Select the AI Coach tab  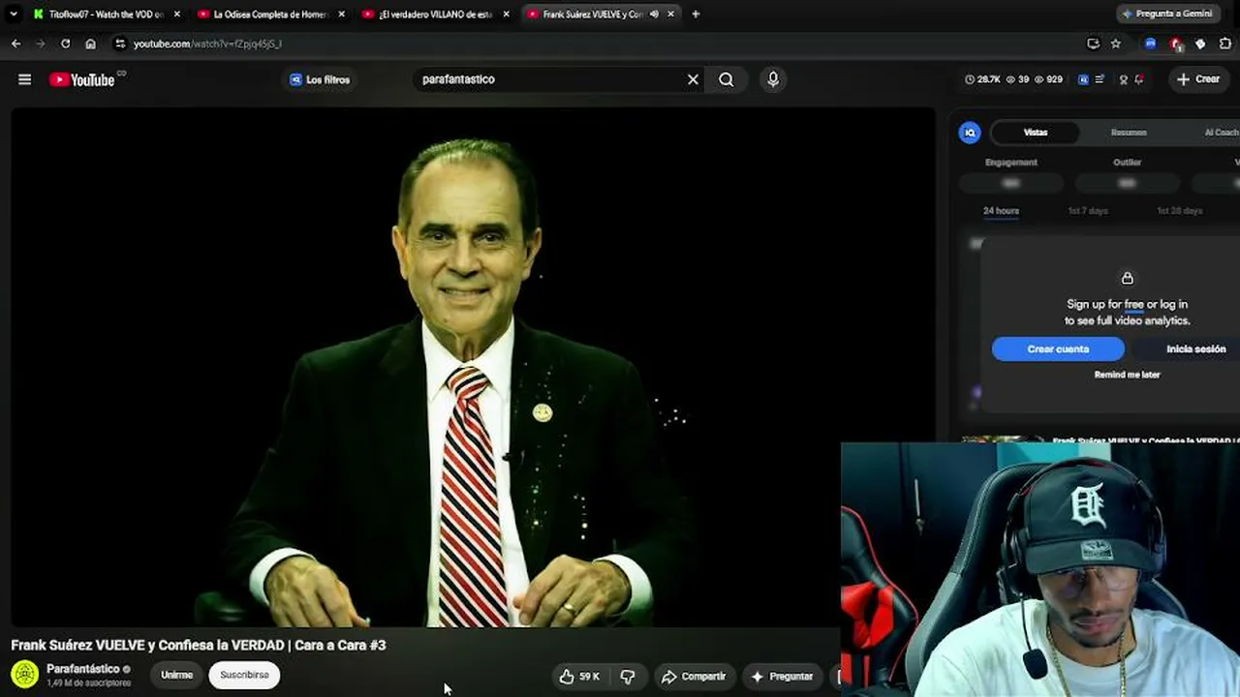[1221, 133]
